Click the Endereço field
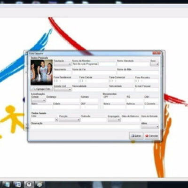 pyautogui.click(x=63, y=100)
